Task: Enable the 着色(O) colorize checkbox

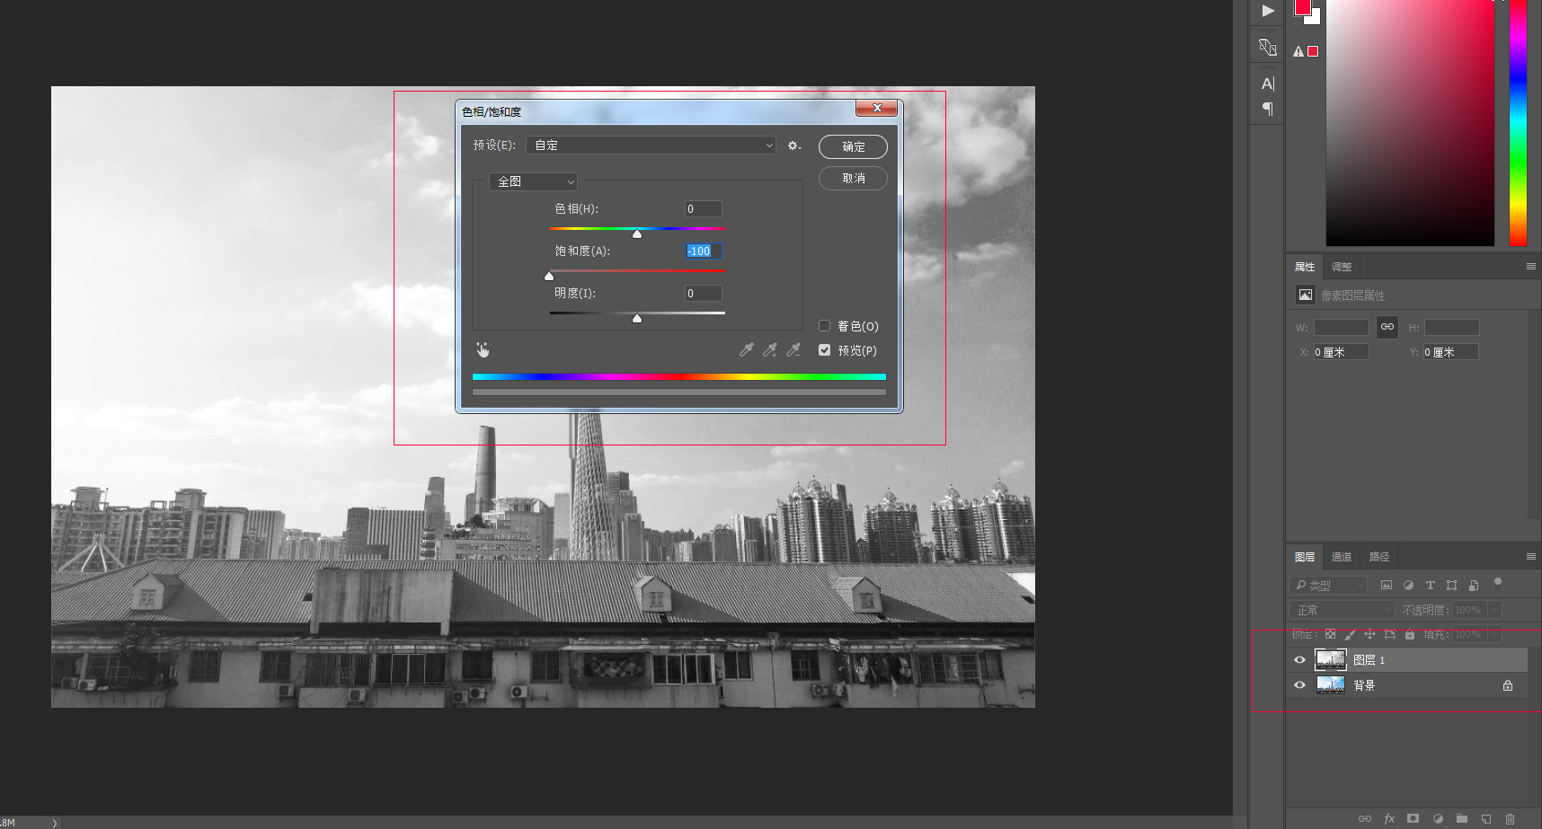Action: coord(824,326)
